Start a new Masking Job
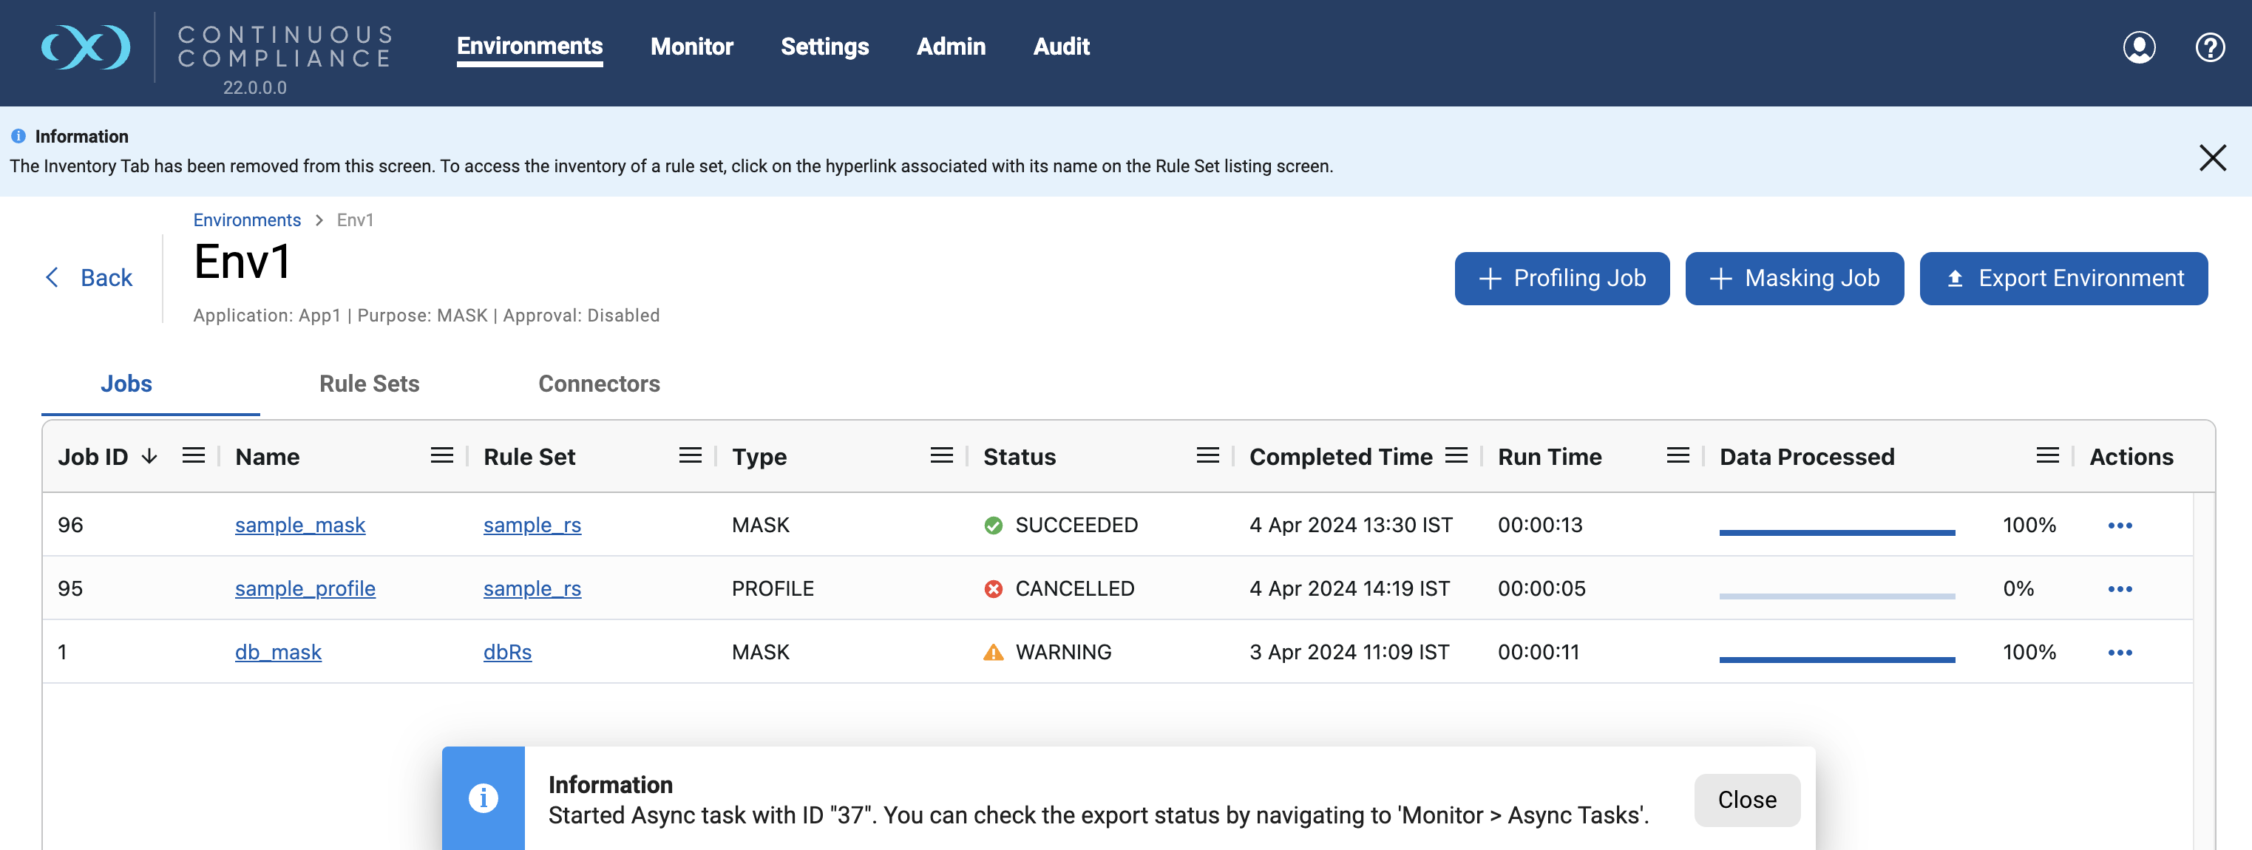 click(x=1794, y=278)
